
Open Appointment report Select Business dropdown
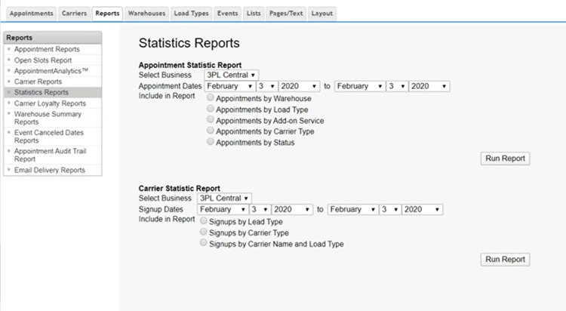232,75
